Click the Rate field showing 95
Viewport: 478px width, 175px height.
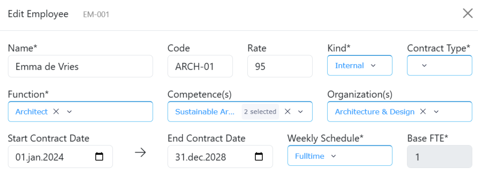(280, 66)
